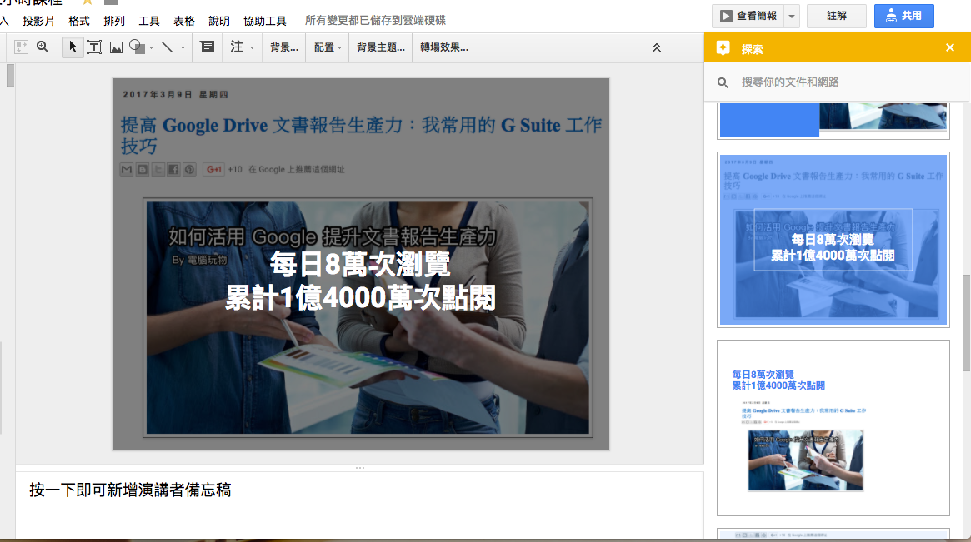This screenshot has height=542, width=971.
Task: Select the line tool
Action: pyautogui.click(x=168, y=47)
